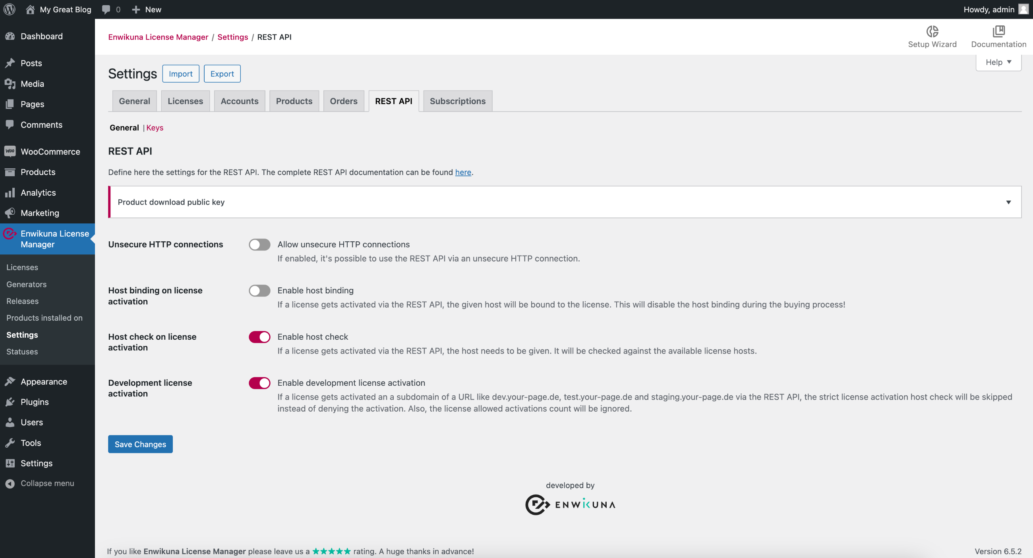Toggle Allow unsecure HTTP connections switch
The image size is (1033, 558).
pyautogui.click(x=259, y=244)
